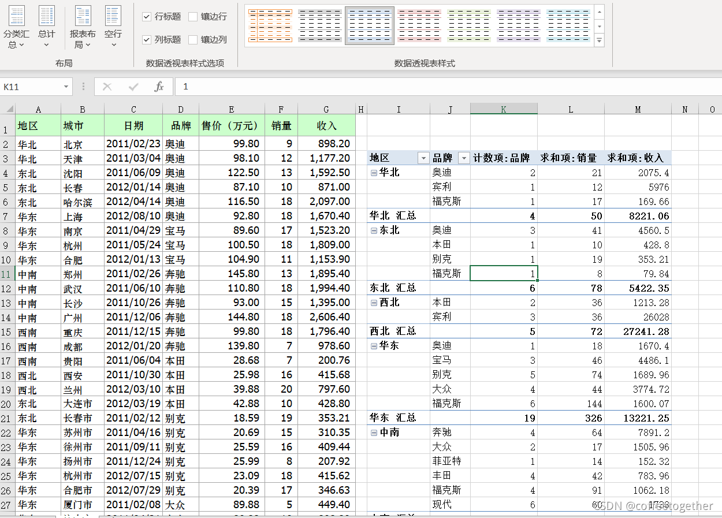Image resolution: width=722 pixels, height=518 pixels.
Task: Click the 现代 brand row in pivot table
Action: (x=450, y=505)
